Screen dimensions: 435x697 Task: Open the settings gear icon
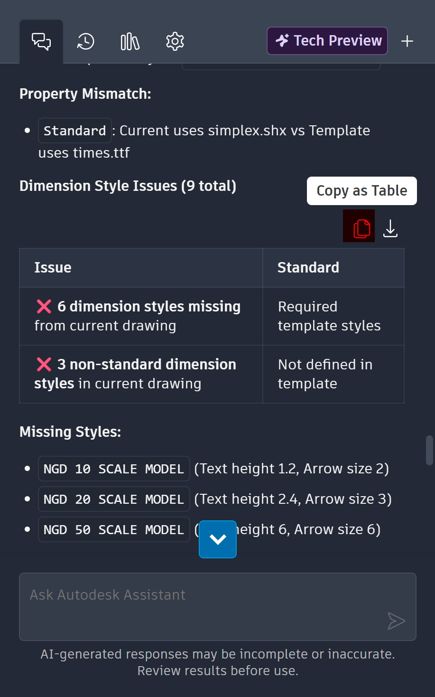pyautogui.click(x=175, y=42)
